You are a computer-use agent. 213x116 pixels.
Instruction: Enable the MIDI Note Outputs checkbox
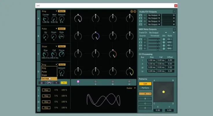[x=174, y=30]
